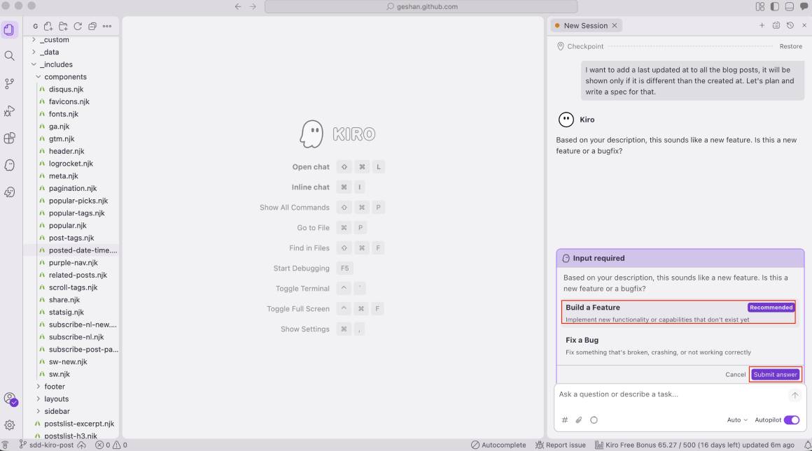Viewport: 812px width, 451px height.
Task: Click the chat input field
Action: pos(671,394)
